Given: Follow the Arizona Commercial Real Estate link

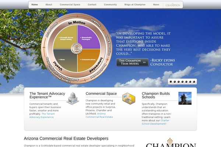Looking at the screenshot, I should (99, 115).
